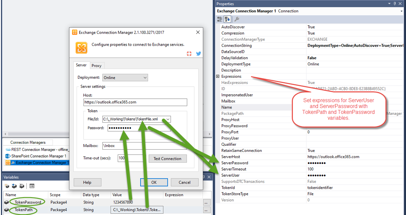The image size is (406, 215).
Task: Select the DelayValidation property
Action: [x=234, y=58]
